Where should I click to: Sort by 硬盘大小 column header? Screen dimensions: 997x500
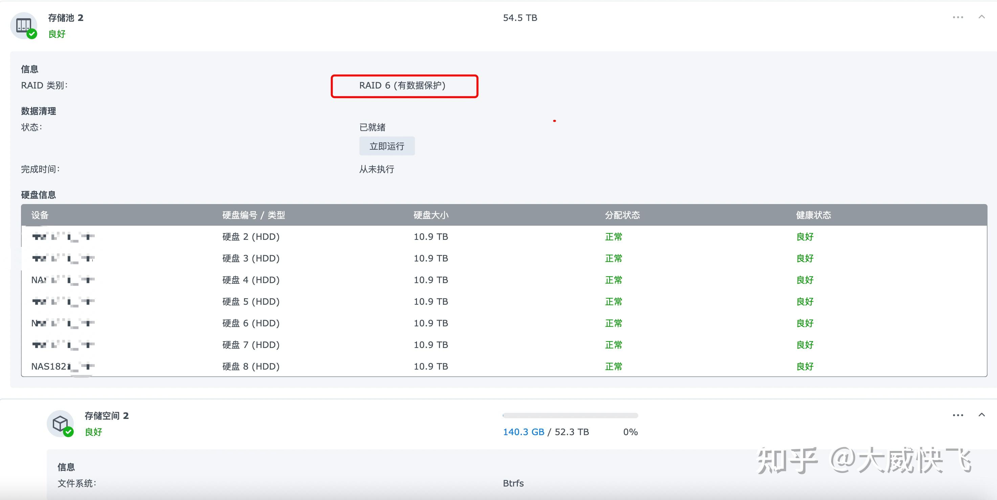click(x=431, y=215)
